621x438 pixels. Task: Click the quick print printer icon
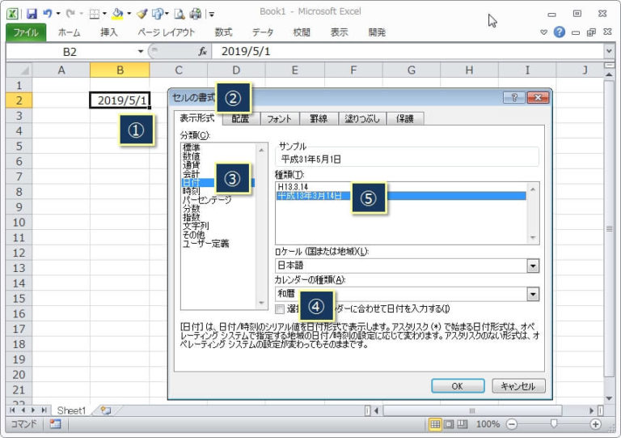click(196, 14)
